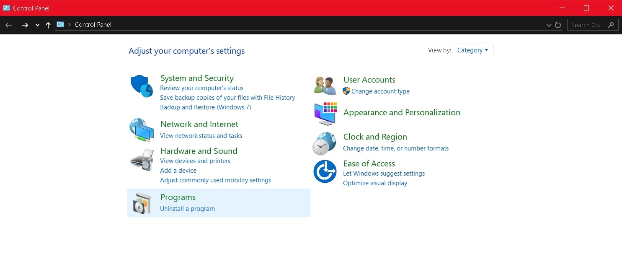Click the Hardware and Sound printer icon
622x254 pixels.
pos(141,160)
